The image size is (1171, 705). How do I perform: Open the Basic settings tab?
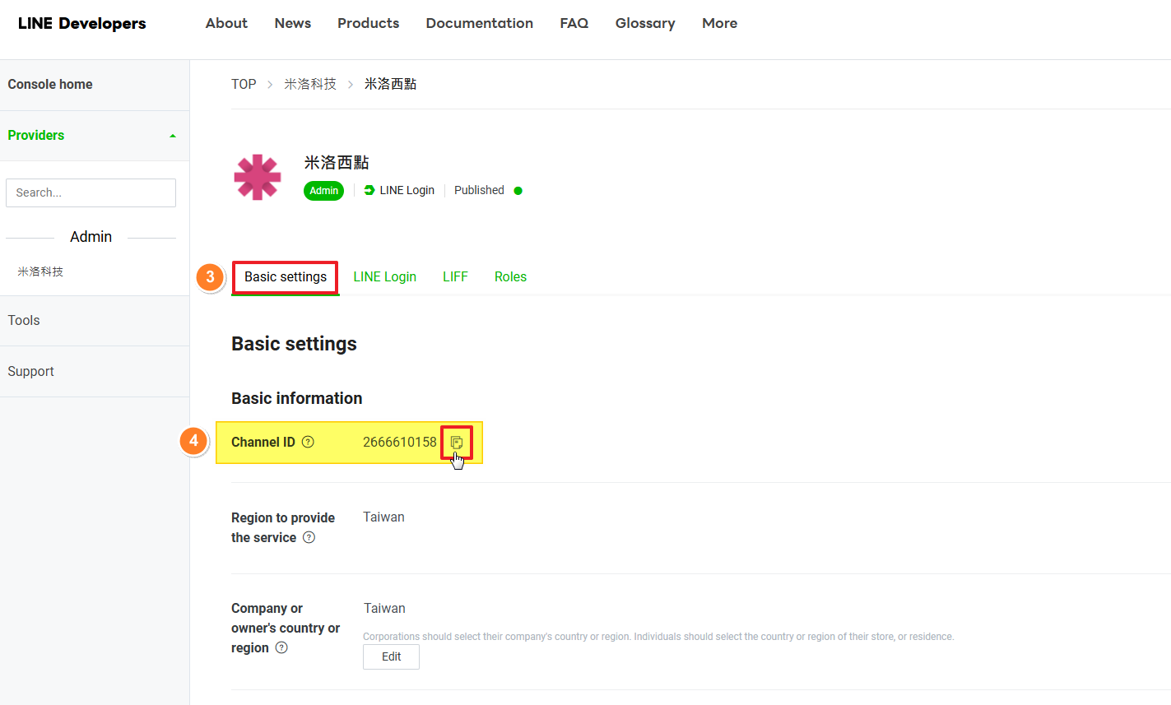tap(285, 277)
